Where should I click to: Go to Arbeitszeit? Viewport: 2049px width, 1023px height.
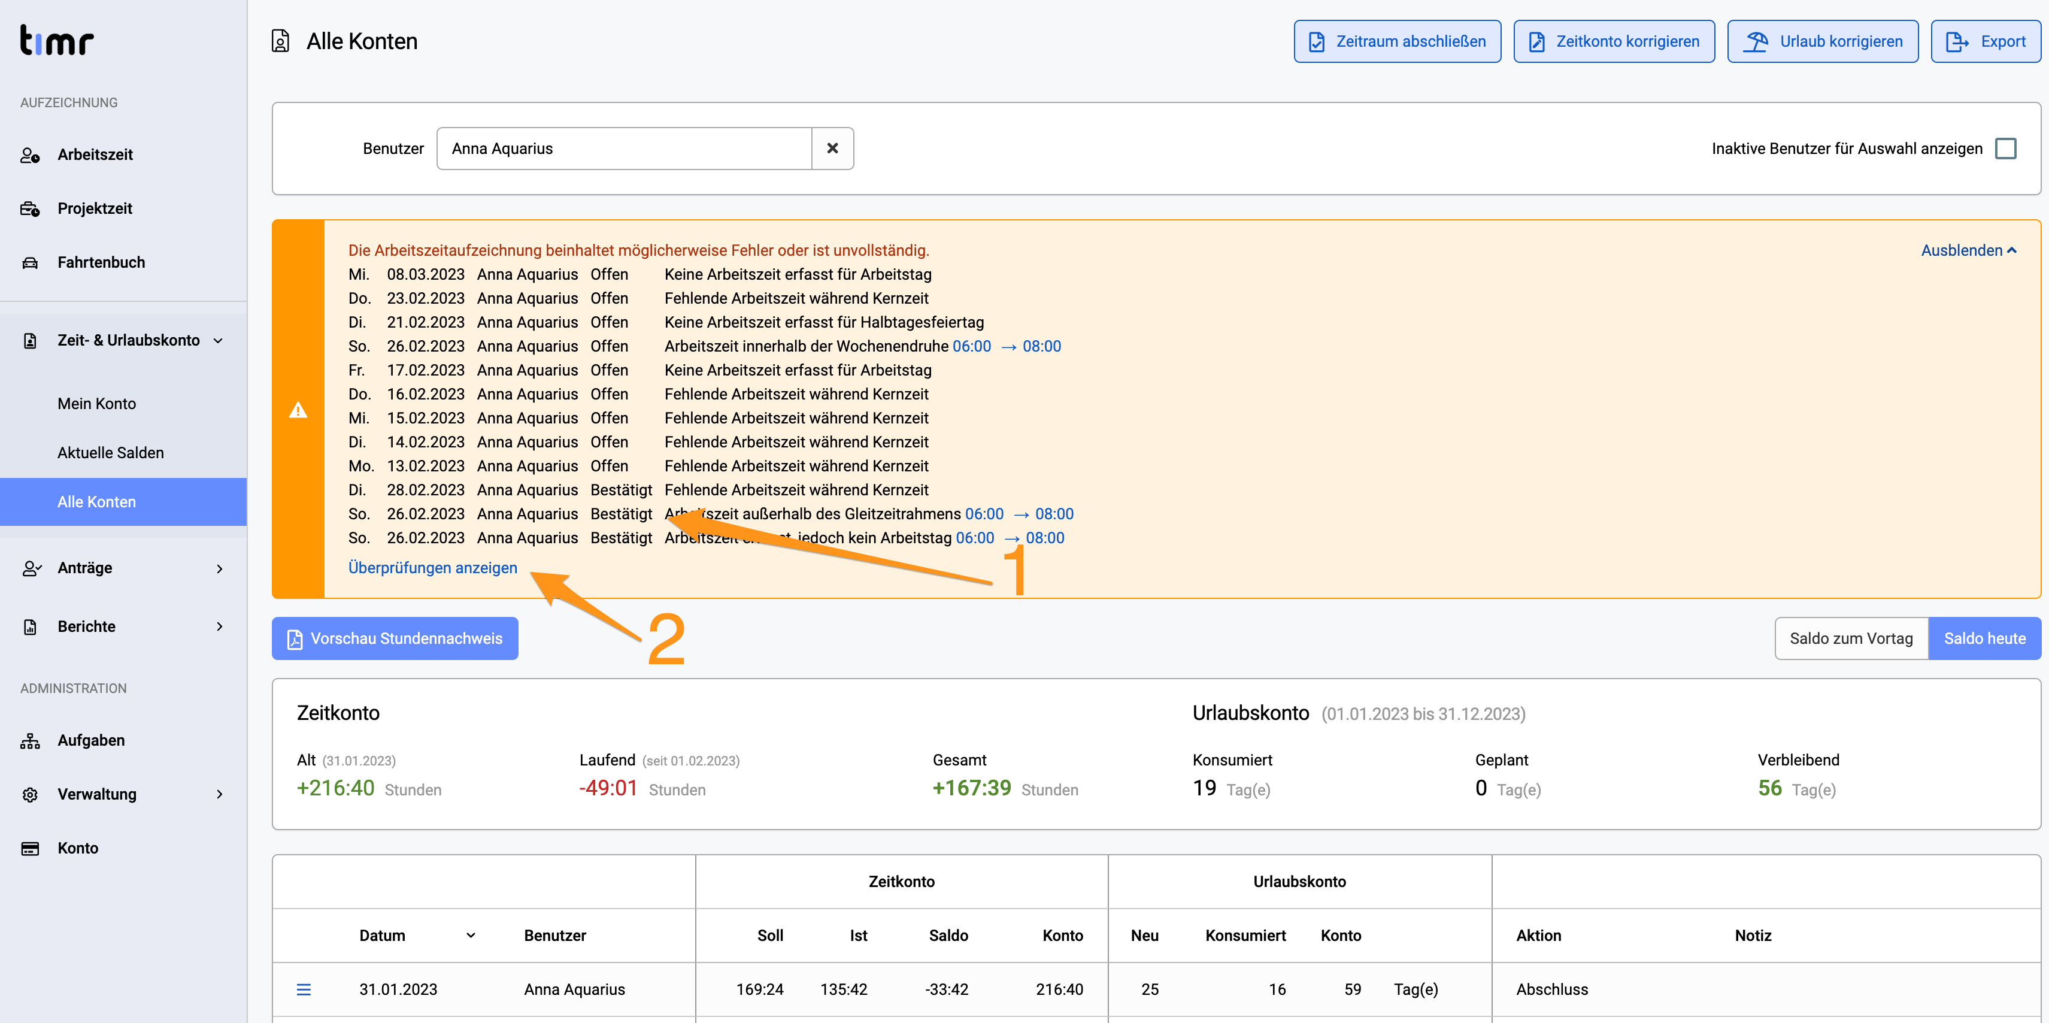(95, 155)
